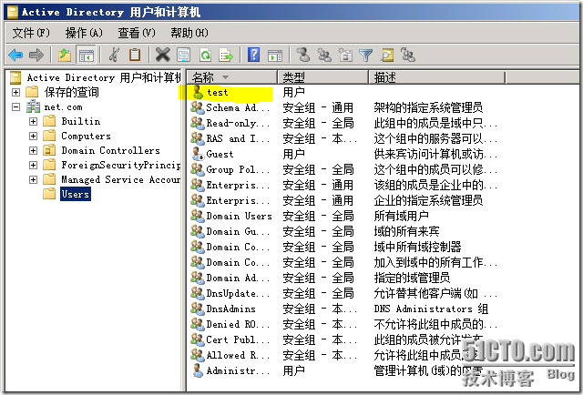583x395 pixels.
Task: Select the Group Pol... row
Action: coord(344,169)
